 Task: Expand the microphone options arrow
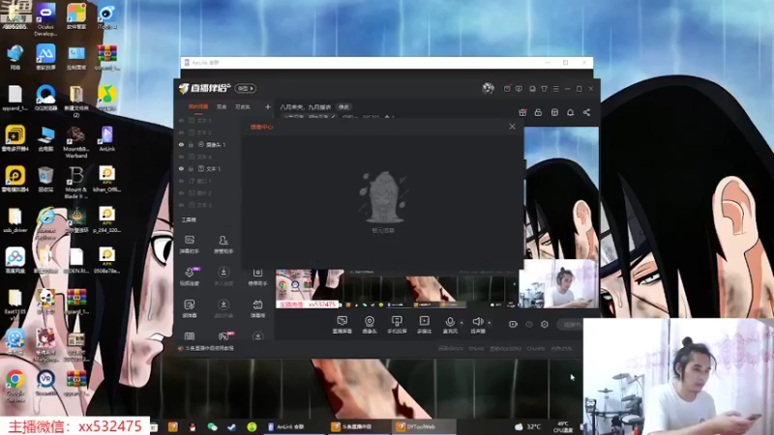pos(461,323)
